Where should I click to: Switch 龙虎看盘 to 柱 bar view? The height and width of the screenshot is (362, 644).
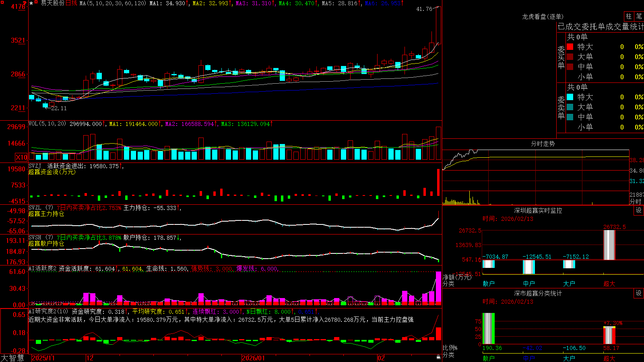point(629,16)
